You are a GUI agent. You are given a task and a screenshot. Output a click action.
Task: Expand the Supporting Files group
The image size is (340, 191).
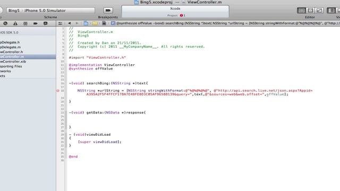click(x=11, y=66)
